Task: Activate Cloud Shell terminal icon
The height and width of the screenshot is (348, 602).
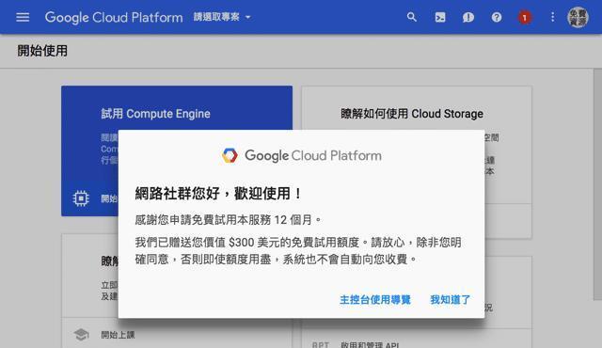Action: tap(440, 17)
